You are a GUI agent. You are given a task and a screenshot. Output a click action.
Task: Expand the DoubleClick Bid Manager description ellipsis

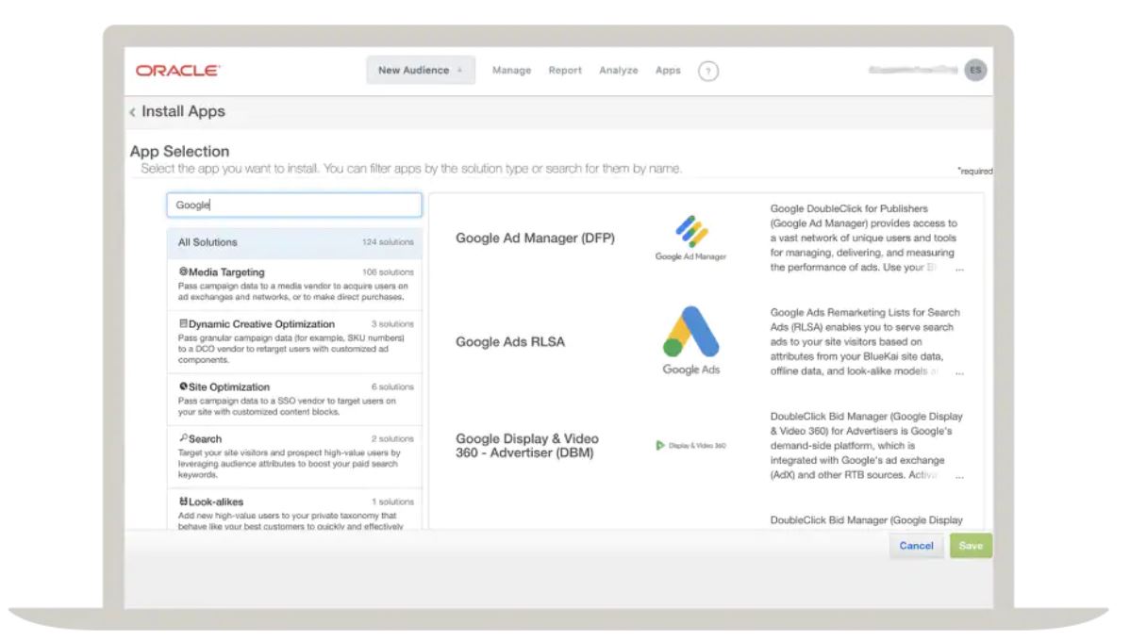coord(959,475)
